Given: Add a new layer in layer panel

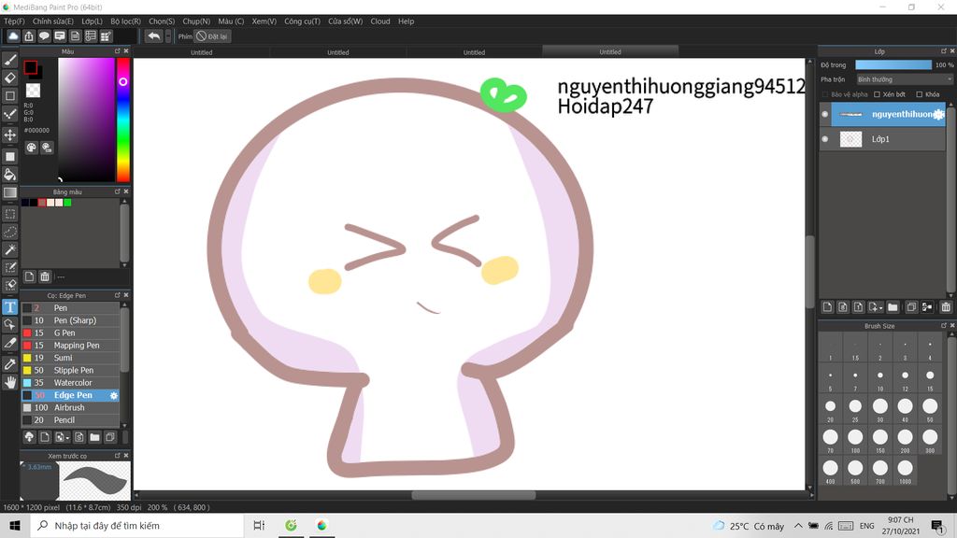Looking at the screenshot, I should tap(828, 306).
